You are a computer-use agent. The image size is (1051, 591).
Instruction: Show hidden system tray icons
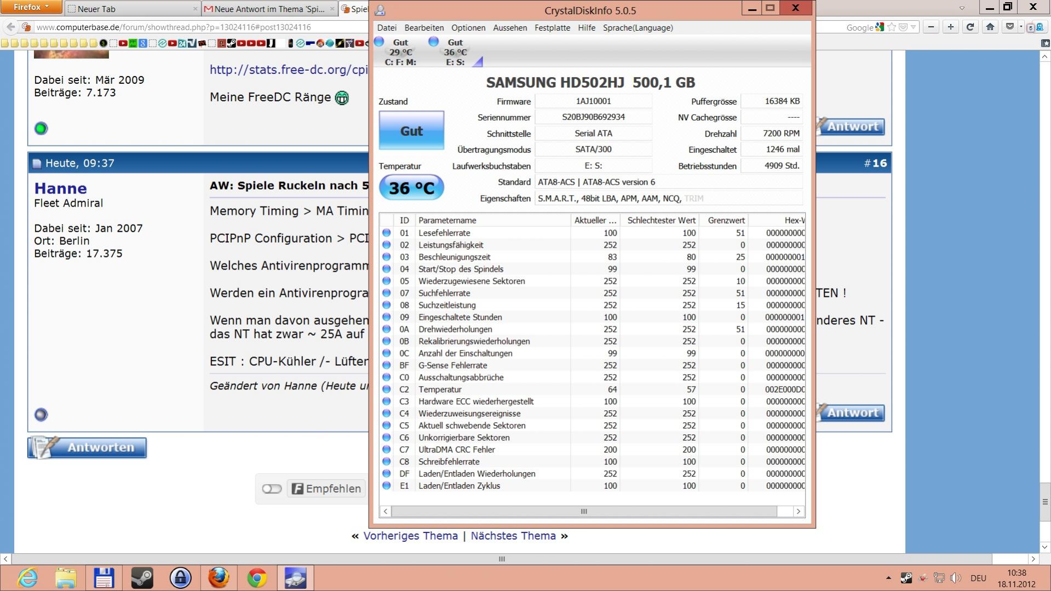point(888,578)
